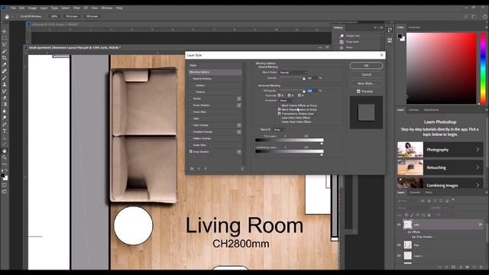489x275 pixels.
Task: Open the Blend Mode dropdown
Action: click(293, 73)
